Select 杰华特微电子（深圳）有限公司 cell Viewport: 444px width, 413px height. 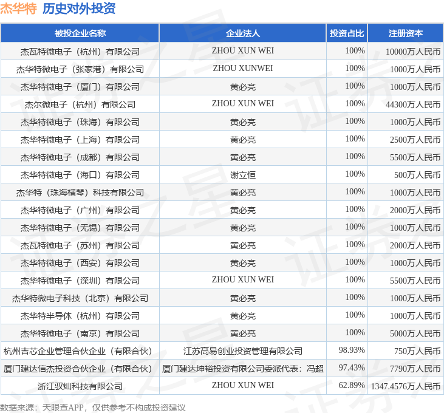tap(80, 281)
